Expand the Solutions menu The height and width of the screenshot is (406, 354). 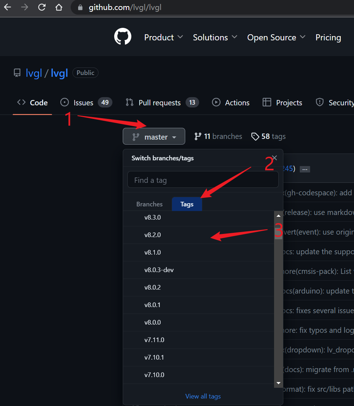[x=215, y=37]
